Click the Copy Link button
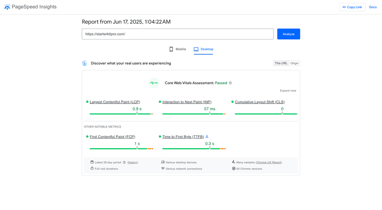The width and height of the screenshot is (382, 210). click(352, 7)
